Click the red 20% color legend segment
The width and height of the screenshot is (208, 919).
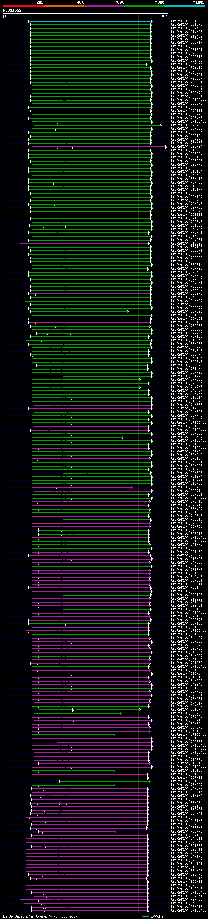click(x=23, y=6)
